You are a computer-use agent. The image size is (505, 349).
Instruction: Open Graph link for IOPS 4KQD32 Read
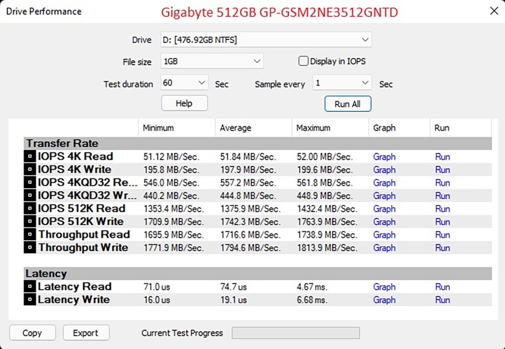pos(384,183)
